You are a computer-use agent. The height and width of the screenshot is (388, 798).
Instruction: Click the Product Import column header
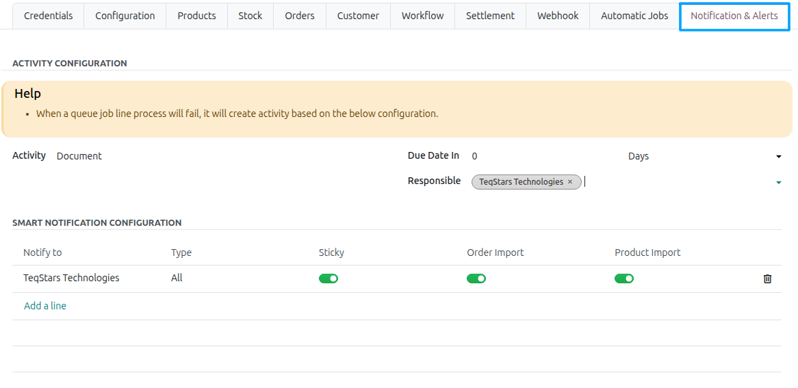(647, 253)
